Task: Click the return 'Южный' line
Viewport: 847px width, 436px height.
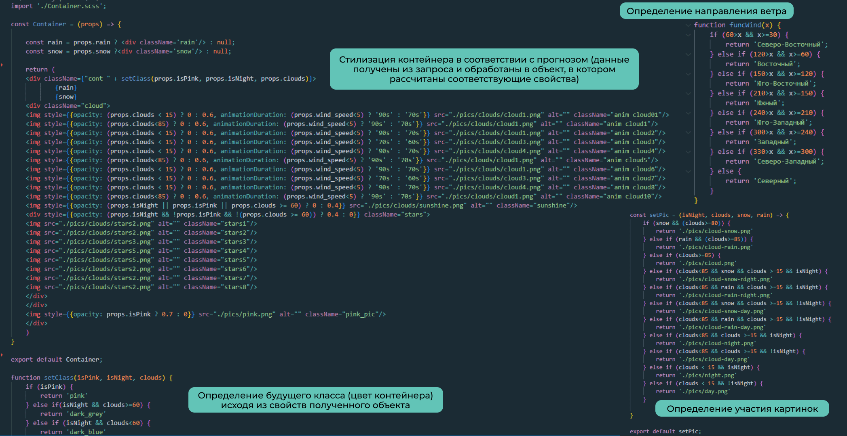Action: pos(755,103)
